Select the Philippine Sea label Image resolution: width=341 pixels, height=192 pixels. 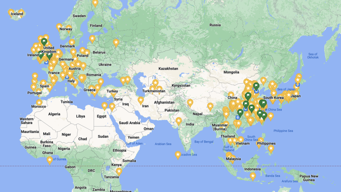coord(283,131)
